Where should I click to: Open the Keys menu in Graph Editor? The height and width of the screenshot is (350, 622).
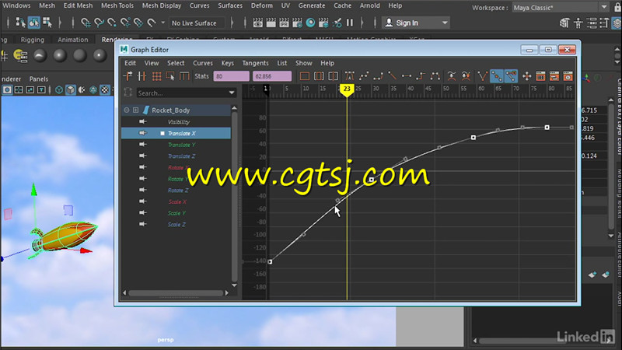[x=227, y=63]
